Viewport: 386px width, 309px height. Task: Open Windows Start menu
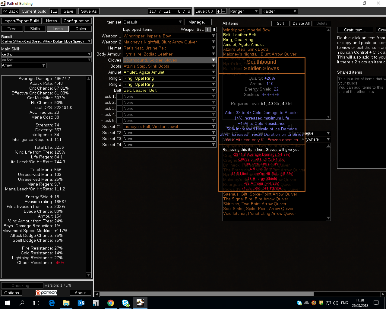(x=7, y=303)
